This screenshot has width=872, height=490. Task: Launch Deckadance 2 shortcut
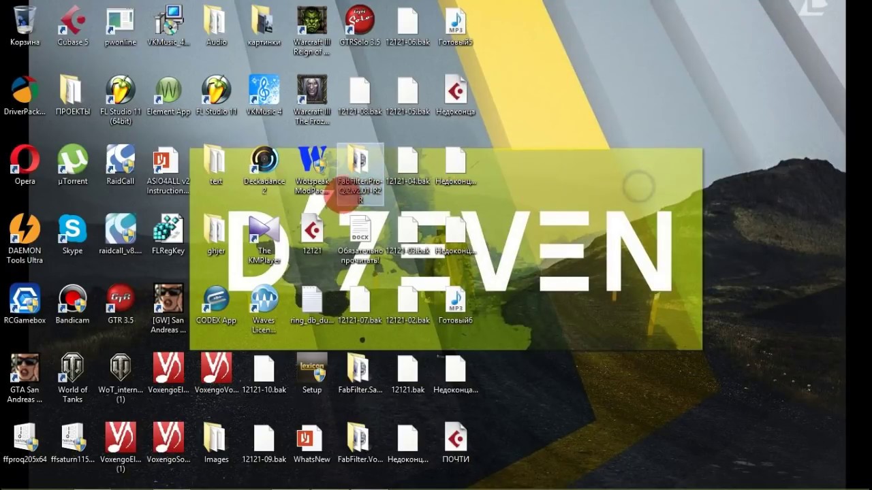[x=264, y=169]
